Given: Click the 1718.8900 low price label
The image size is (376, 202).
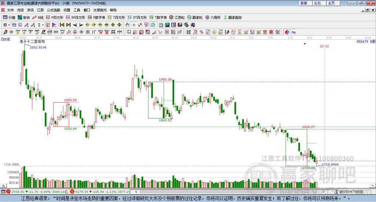Looking at the screenshot, I should 330,165.
